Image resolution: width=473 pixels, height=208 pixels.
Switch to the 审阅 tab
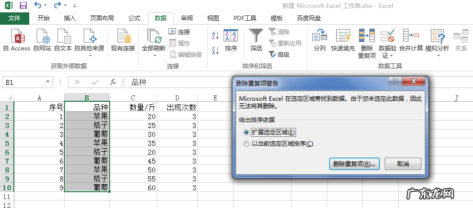coord(187,18)
